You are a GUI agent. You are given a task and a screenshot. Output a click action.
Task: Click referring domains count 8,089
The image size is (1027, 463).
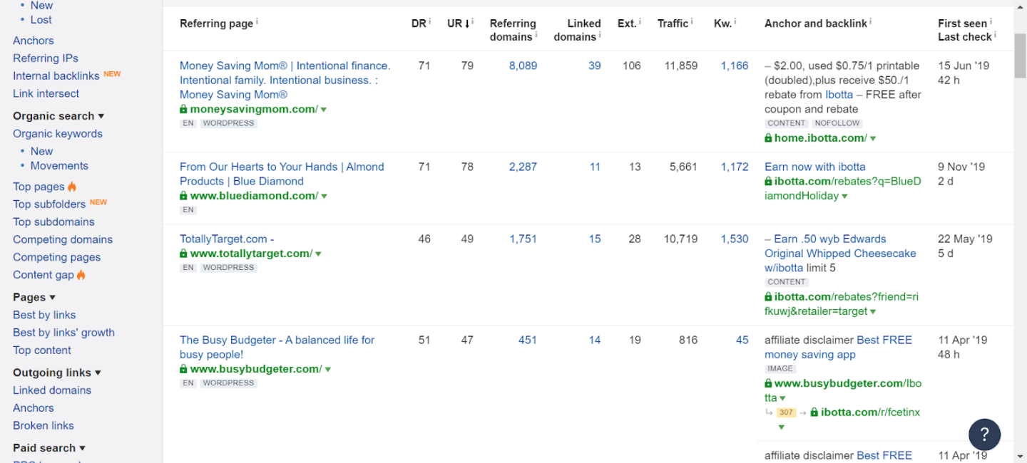click(x=523, y=66)
